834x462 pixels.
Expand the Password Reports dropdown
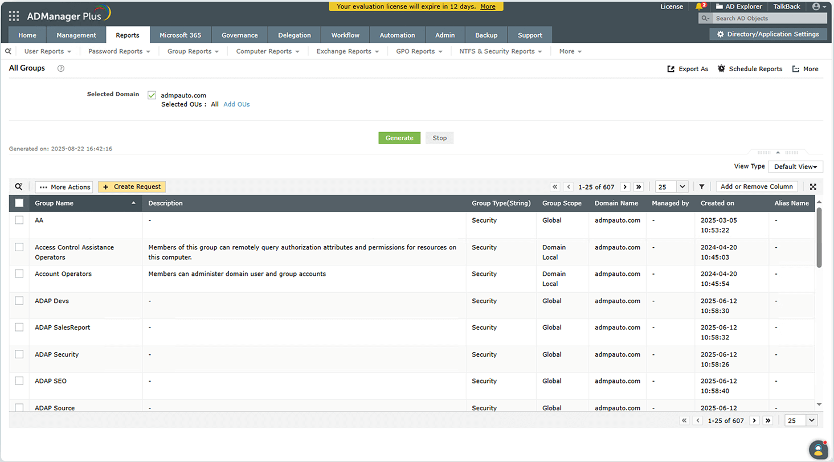click(x=119, y=51)
